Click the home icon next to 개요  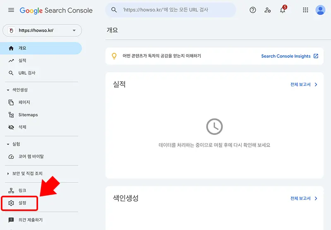point(11,48)
